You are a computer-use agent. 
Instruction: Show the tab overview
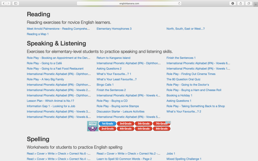[x=249, y=3]
